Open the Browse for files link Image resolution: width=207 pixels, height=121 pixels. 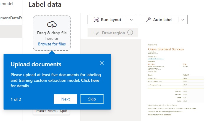[52, 44]
